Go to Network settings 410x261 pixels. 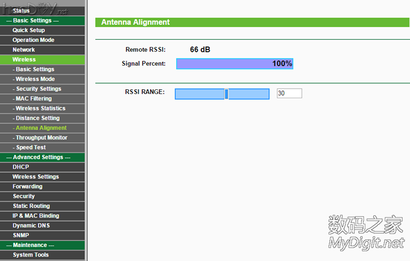24,49
